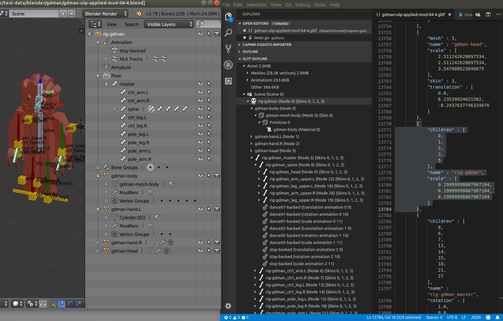Open Search in the VS Code activity bar
This screenshot has width=503, height=321.
(228, 33)
